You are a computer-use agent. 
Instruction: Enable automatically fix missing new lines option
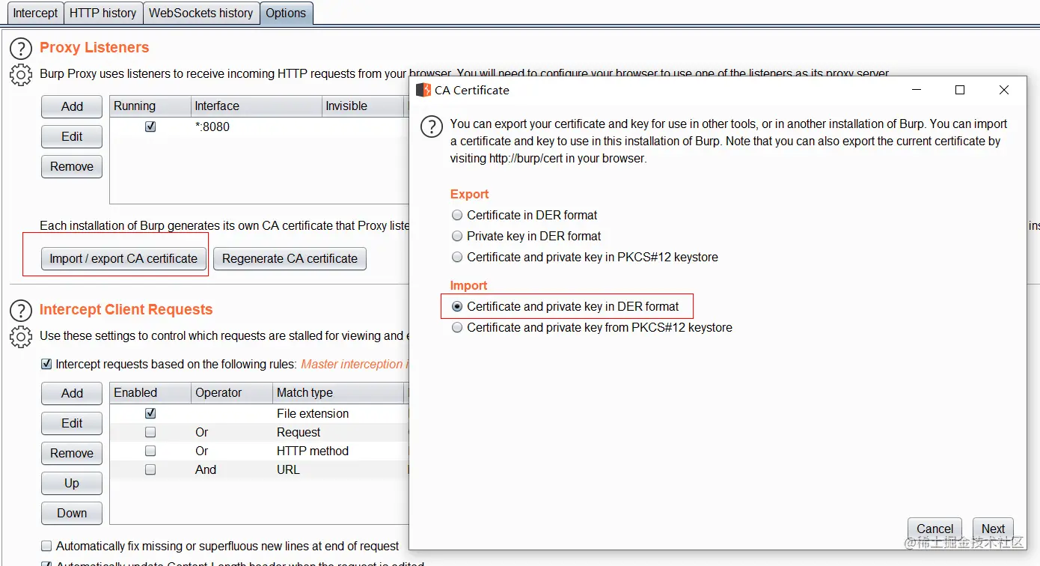(46, 546)
